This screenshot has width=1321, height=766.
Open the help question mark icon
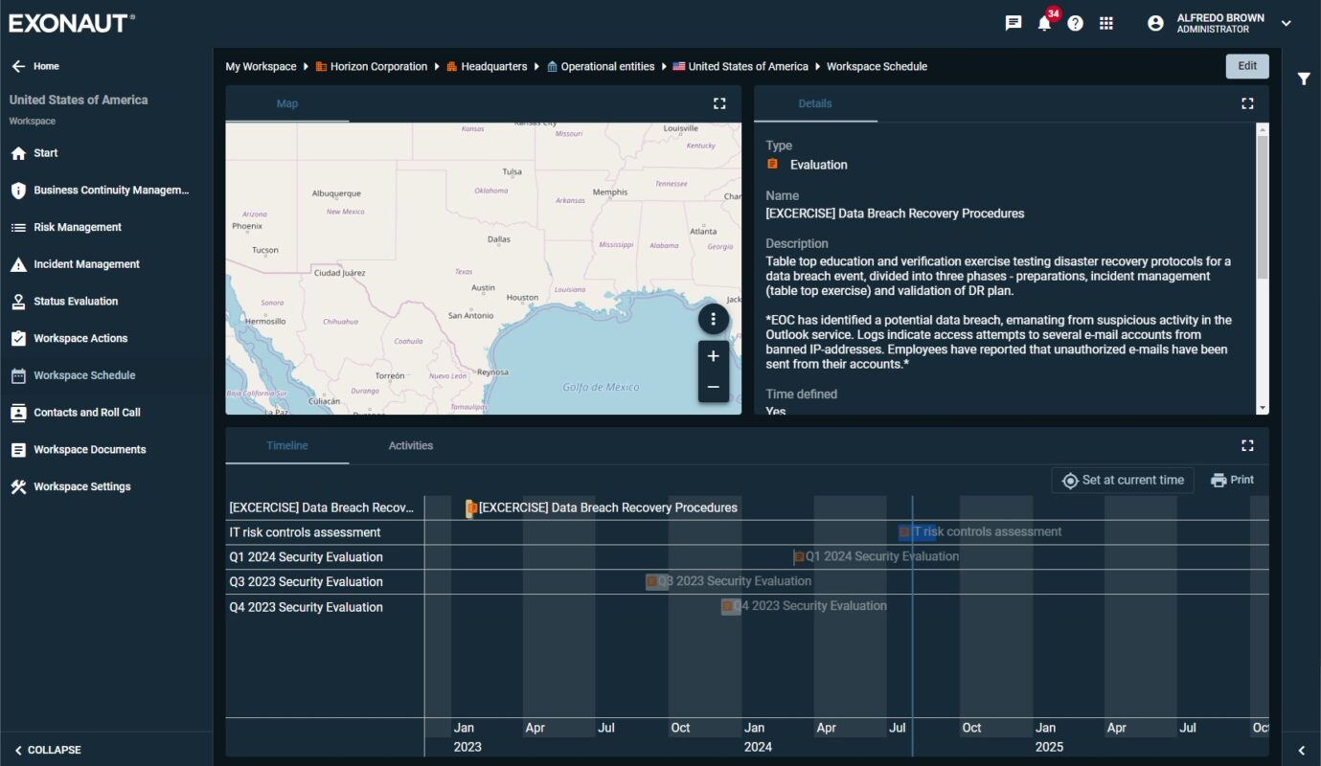tap(1076, 23)
